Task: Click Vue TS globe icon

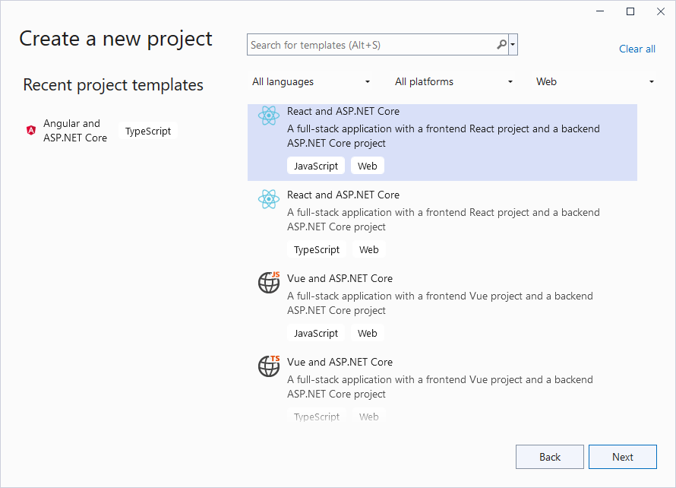Action: point(269,366)
